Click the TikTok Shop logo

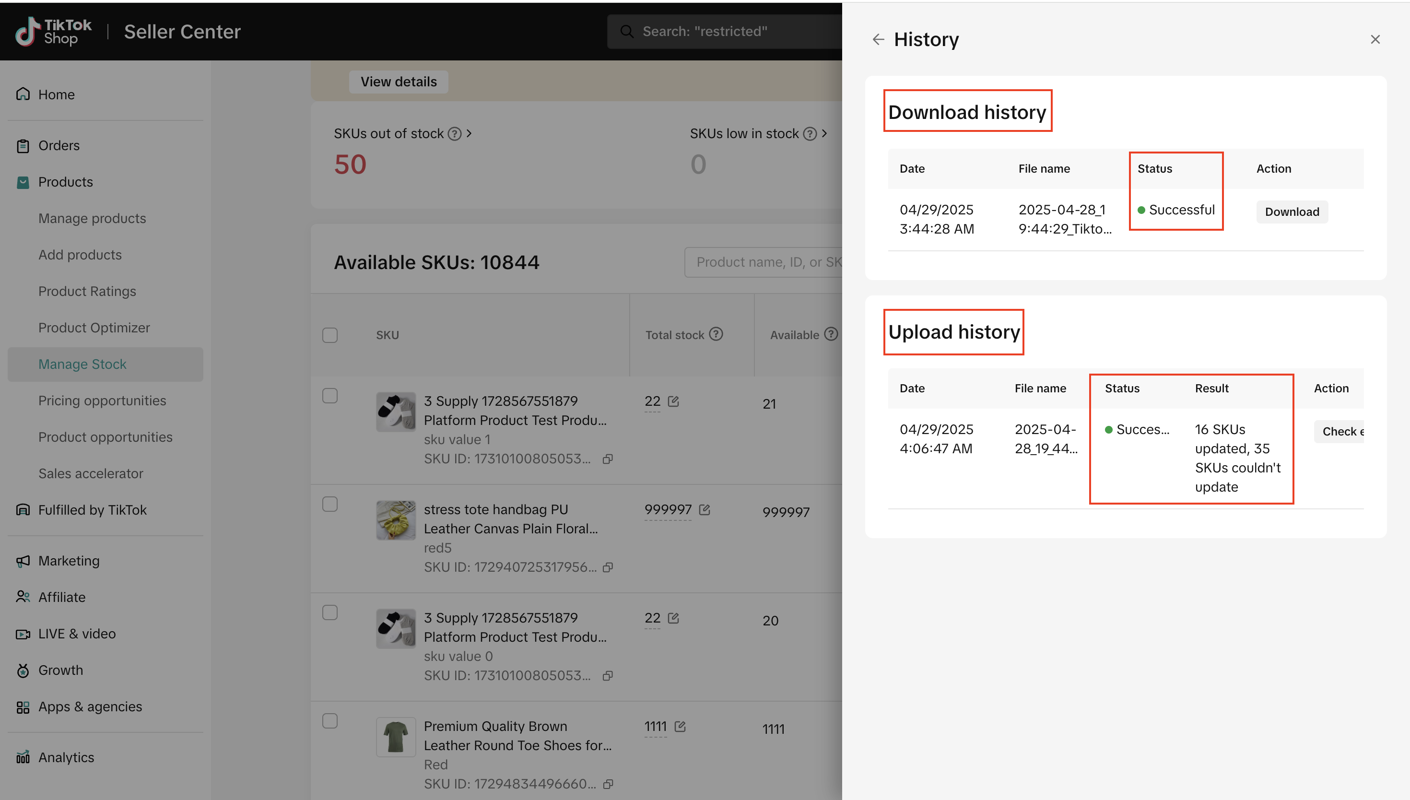click(53, 31)
